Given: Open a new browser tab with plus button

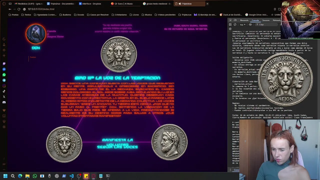Looking at the screenshot, I should click(207, 4).
